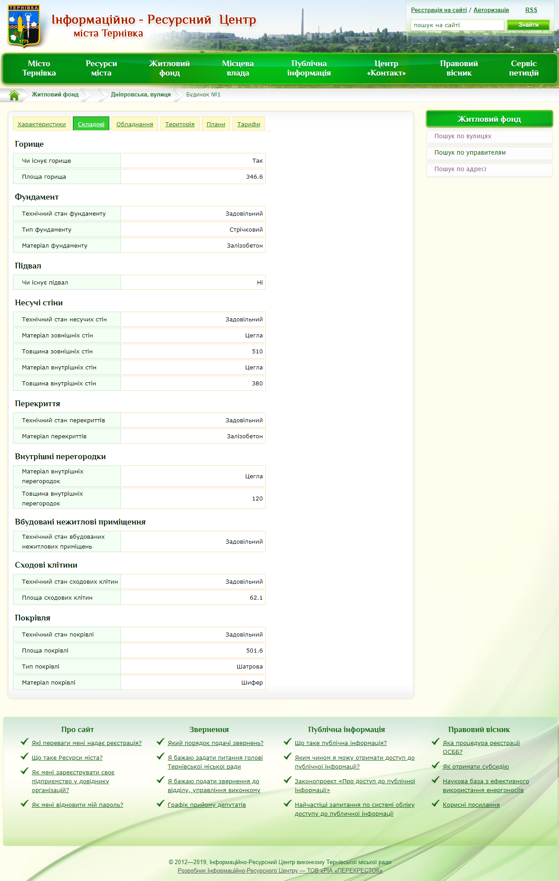Open Пошук по адресі in sidebar
The height and width of the screenshot is (881, 559).
point(460,169)
